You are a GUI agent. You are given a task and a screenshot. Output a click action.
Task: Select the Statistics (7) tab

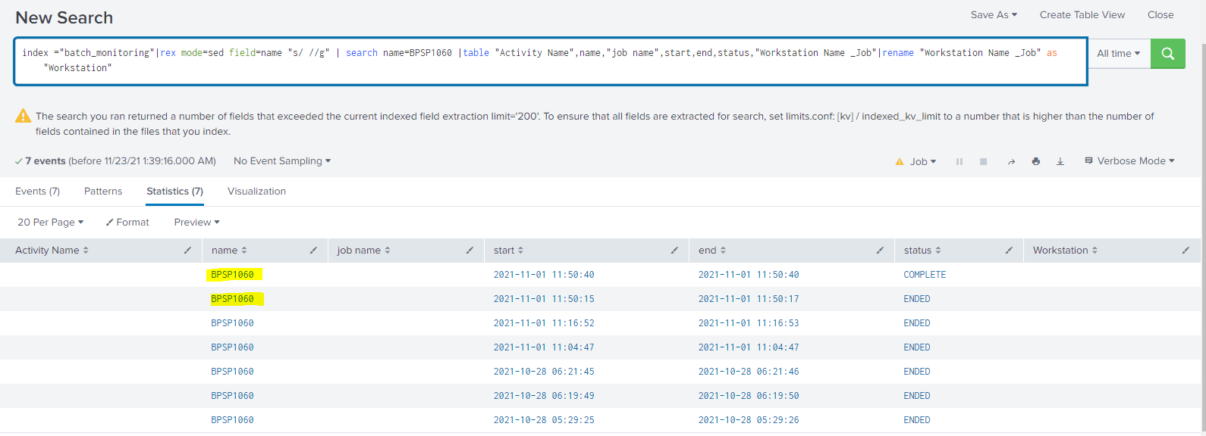[174, 192]
